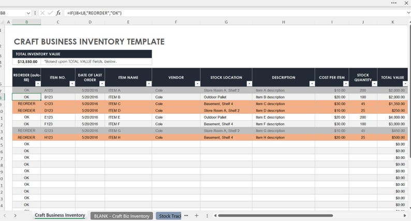This screenshot has height=221, width=411.
Task: Open the three-dot options menu at top right
Action: tap(394, 3)
